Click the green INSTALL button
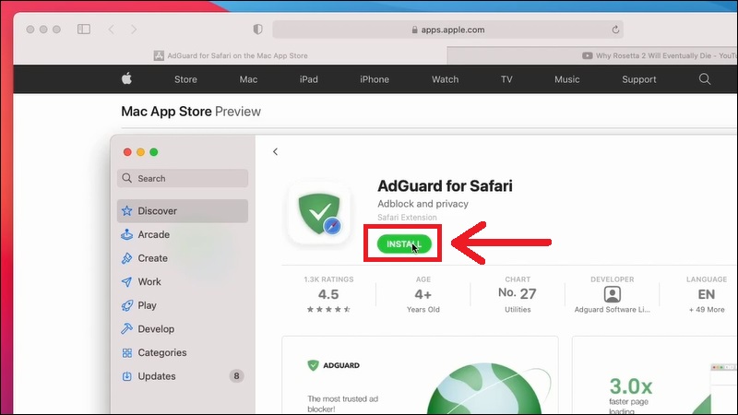 pos(404,243)
